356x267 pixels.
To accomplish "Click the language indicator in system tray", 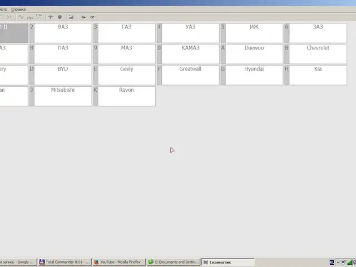I will pyautogui.click(x=332, y=262).
